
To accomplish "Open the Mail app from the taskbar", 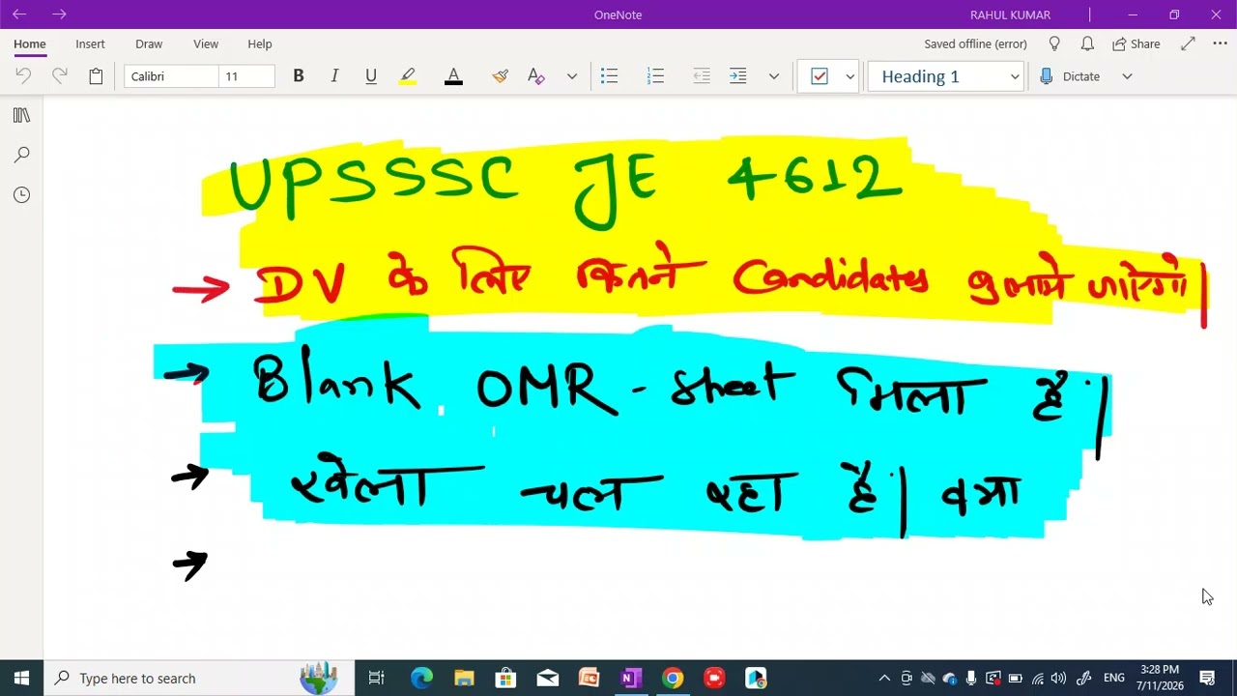I will [x=547, y=678].
